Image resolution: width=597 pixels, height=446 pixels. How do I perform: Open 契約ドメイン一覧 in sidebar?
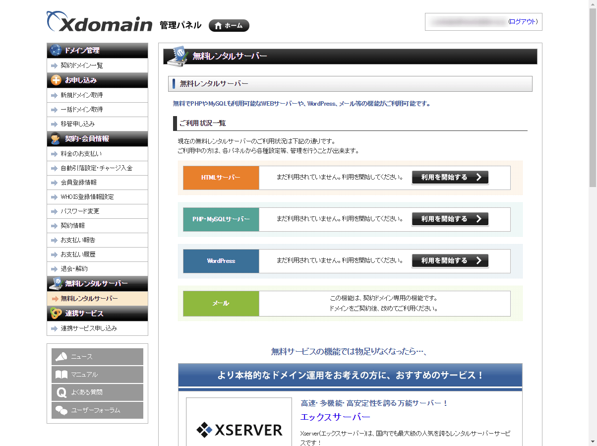click(82, 65)
